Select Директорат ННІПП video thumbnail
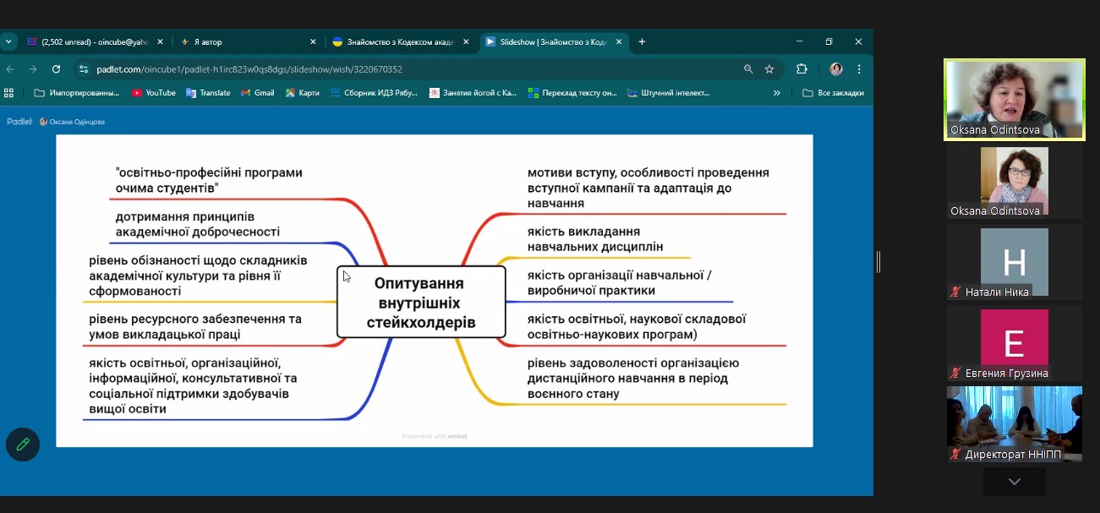 (x=1014, y=423)
